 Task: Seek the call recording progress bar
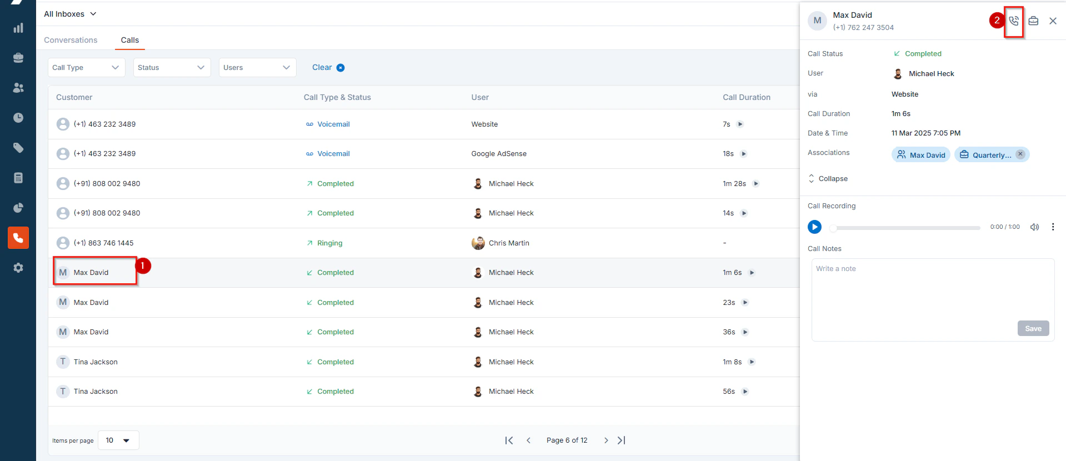(906, 228)
